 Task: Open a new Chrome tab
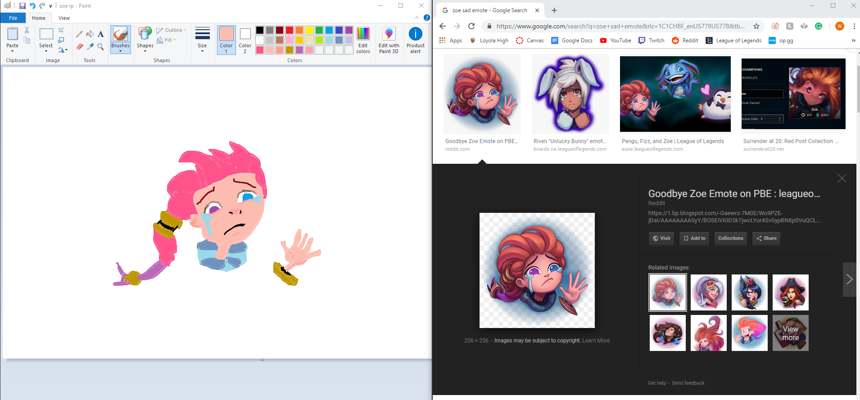[554, 10]
